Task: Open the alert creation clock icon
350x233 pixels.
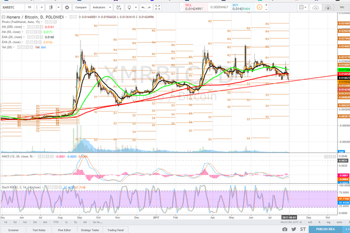Action: coord(119,7)
